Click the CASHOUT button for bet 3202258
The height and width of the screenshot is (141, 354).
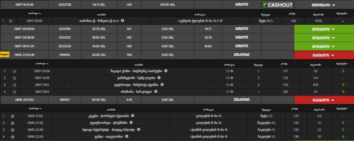coord(278,5)
